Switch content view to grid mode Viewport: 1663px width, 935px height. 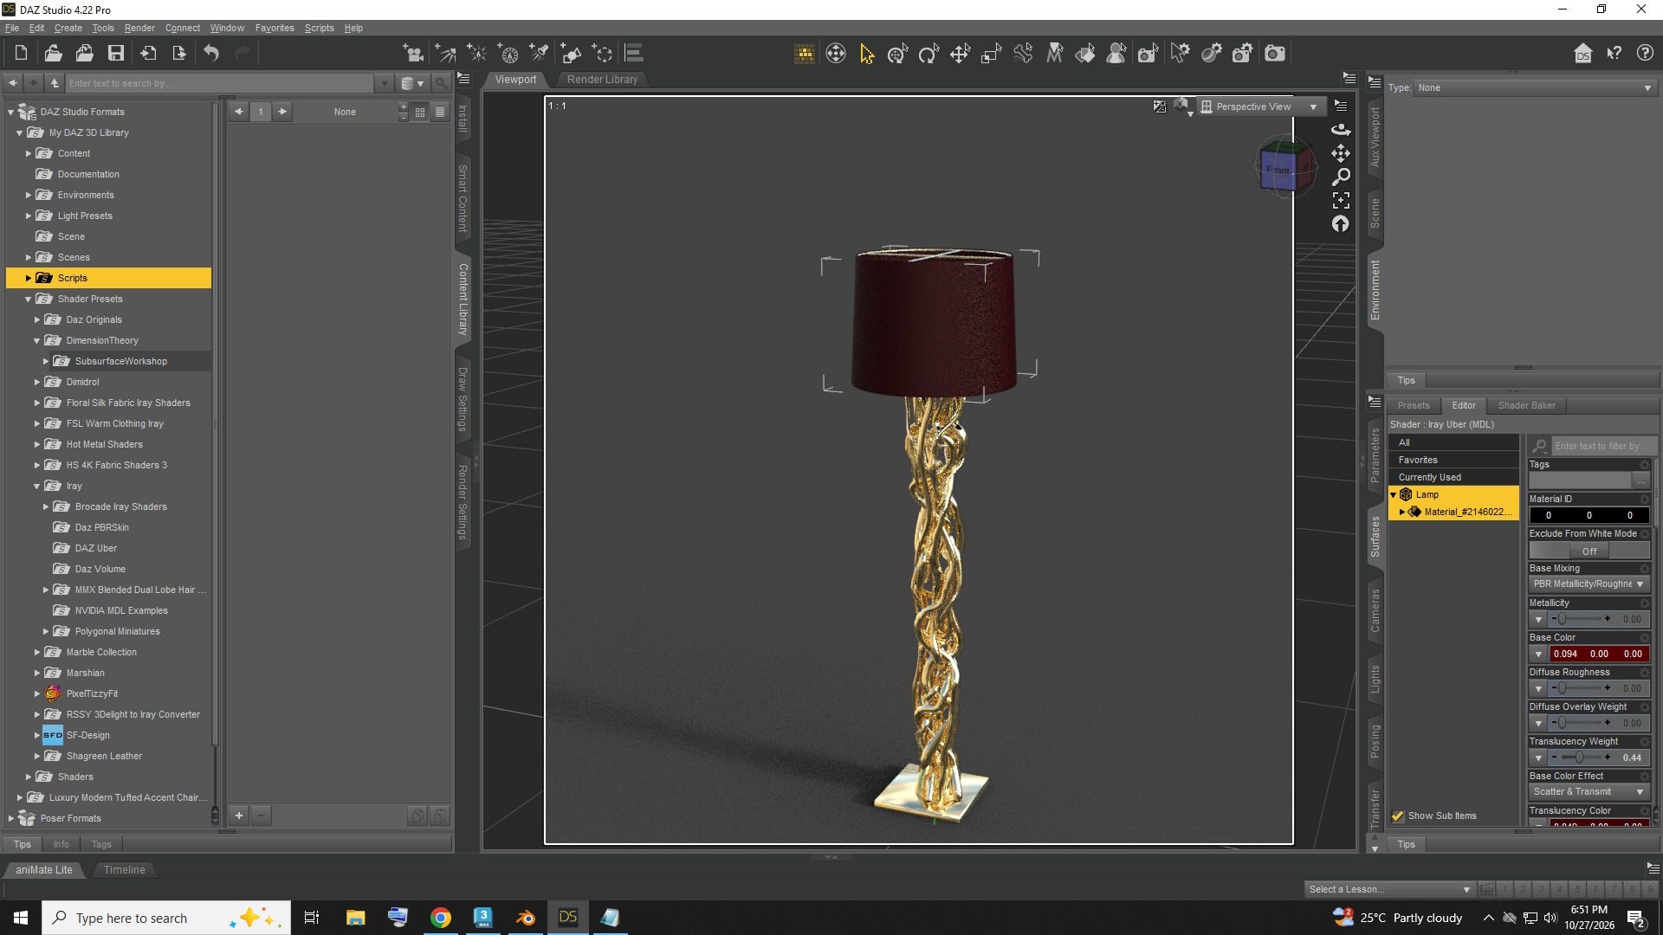point(420,112)
